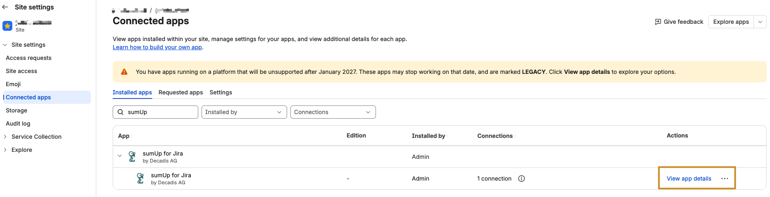Click the Explore apps button
Viewport: 770px width, 197px height.
pyautogui.click(x=731, y=22)
